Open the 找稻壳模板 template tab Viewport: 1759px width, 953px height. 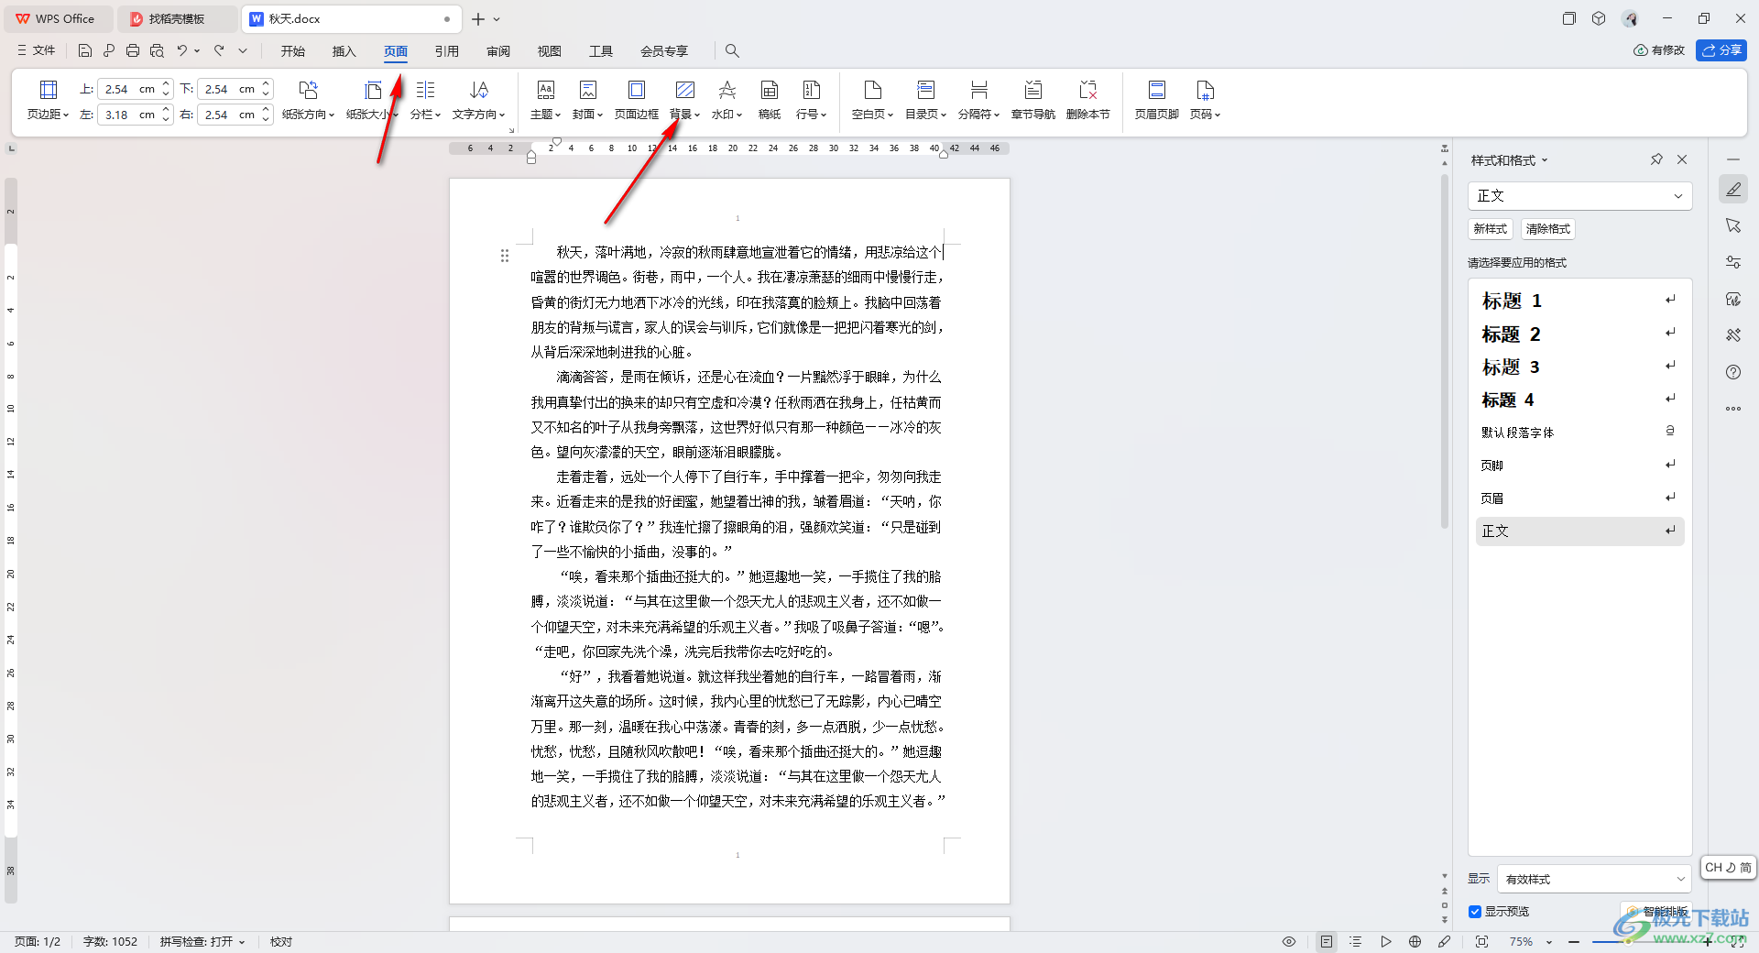177,18
